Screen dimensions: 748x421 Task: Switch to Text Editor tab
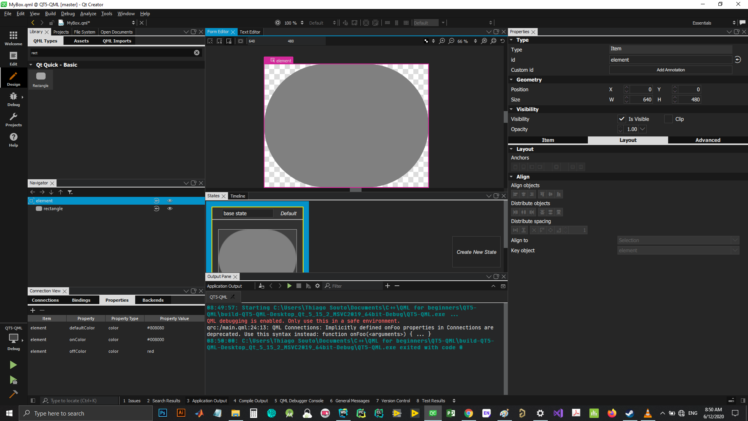tap(250, 32)
